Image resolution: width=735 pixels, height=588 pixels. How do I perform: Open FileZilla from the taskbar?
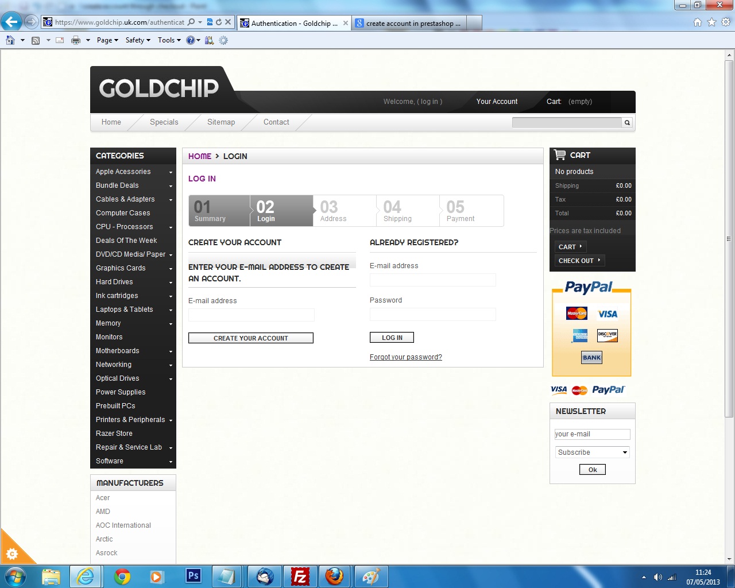click(300, 576)
